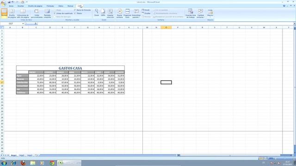Image resolution: width=296 pixels, height=166 pixels.
Task: Open the Windows Start button
Action: [x=4, y=163]
